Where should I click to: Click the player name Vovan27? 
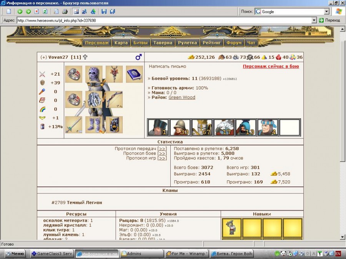(58, 57)
